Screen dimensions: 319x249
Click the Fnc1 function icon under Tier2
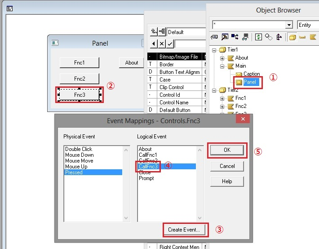(x=230, y=99)
